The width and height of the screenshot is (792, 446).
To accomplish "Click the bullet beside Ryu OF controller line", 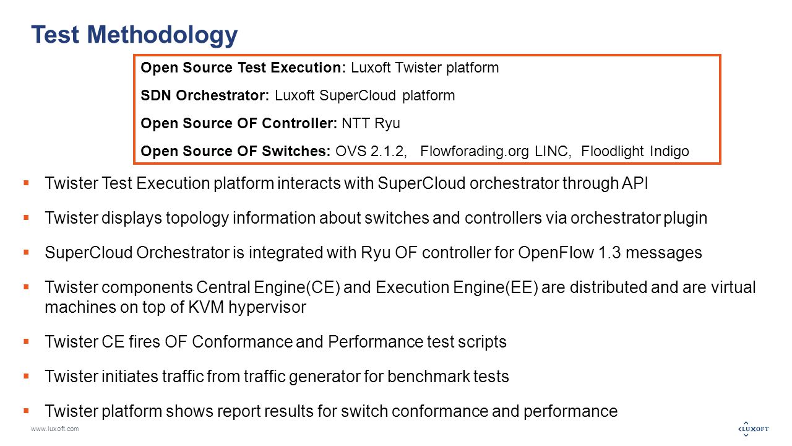I will (x=26, y=252).
